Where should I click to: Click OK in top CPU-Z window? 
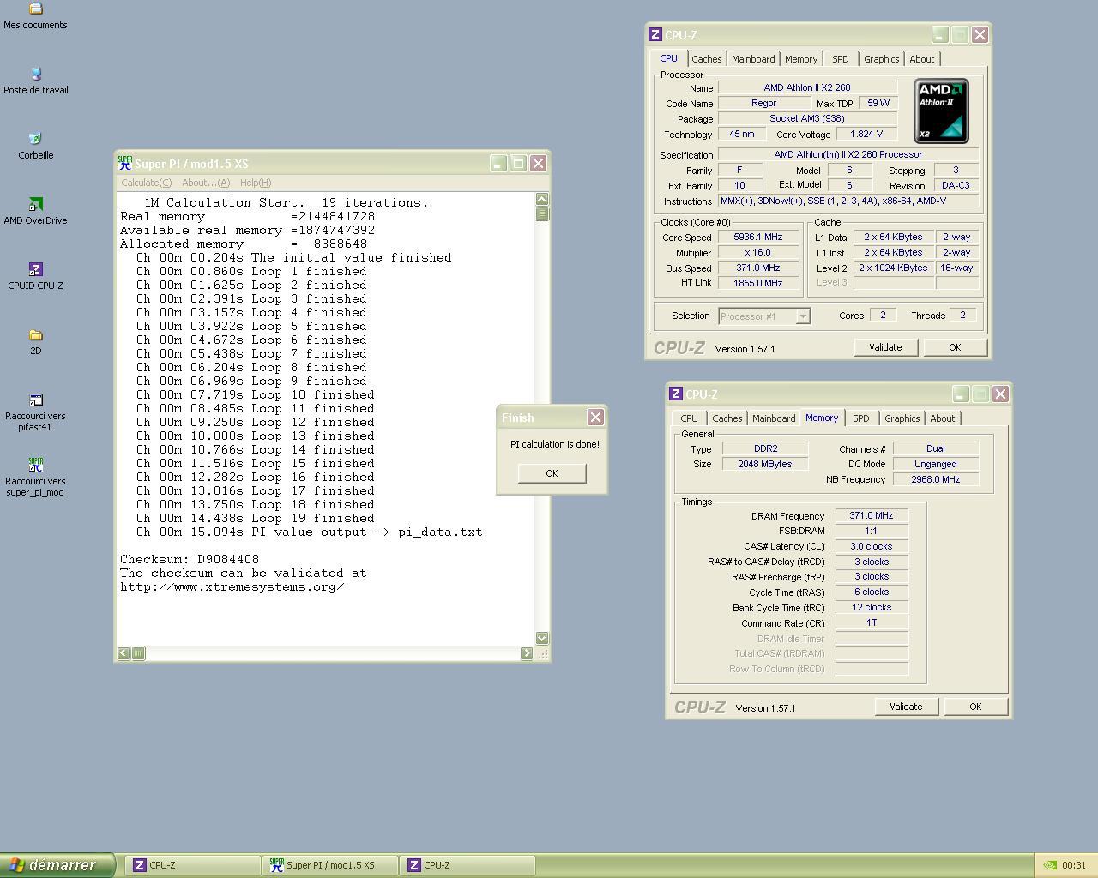coord(955,347)
